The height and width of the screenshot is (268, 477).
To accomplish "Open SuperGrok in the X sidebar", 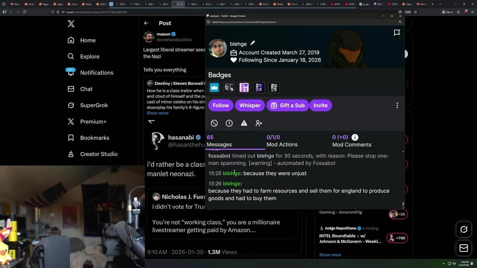I will click(88, 105).
